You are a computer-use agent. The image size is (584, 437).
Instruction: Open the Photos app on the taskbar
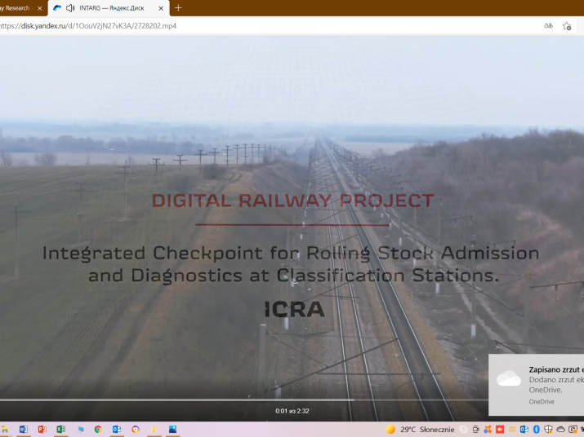coord(173,429)
